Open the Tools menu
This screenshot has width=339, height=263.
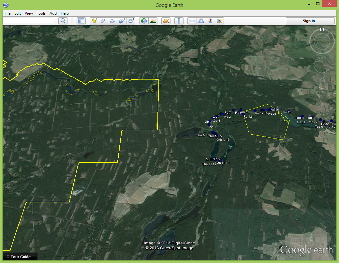tap(41, 13)
